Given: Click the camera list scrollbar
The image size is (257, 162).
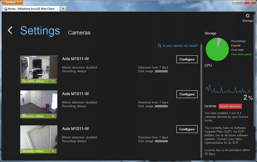Looking at the screenshot, I should click(x=201, y=100).
